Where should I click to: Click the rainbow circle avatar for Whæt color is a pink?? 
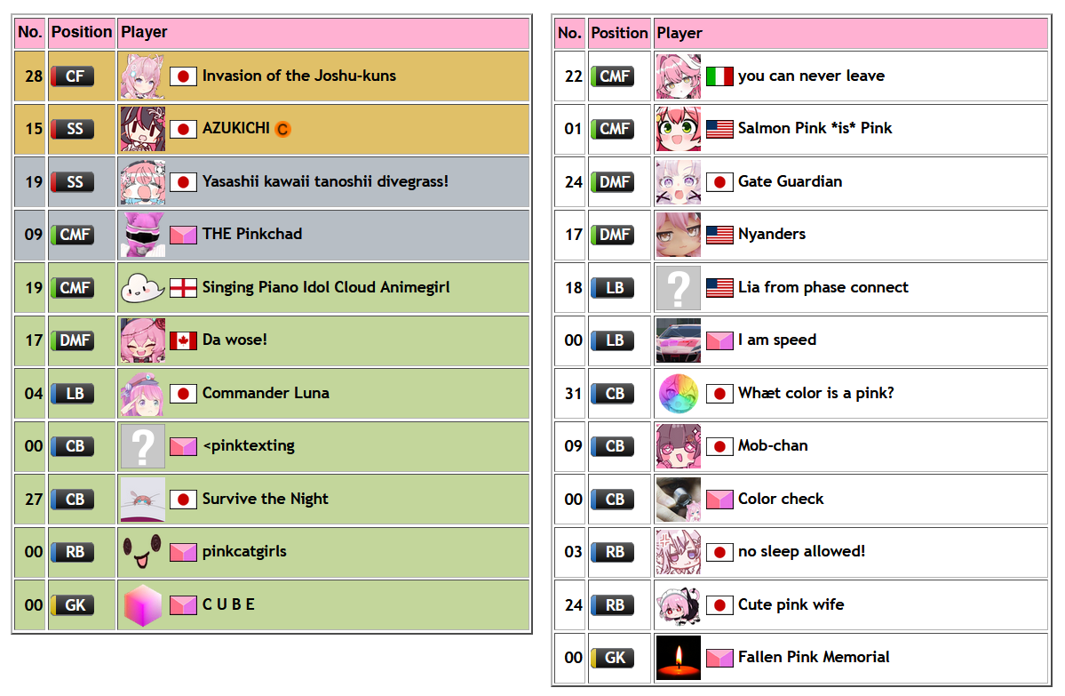point(679,394)
